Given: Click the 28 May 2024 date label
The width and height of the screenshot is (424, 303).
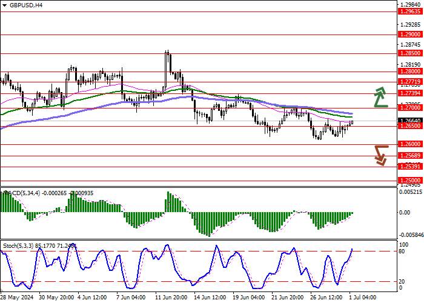Looking at the screenshot, I should tap(18, 298).
